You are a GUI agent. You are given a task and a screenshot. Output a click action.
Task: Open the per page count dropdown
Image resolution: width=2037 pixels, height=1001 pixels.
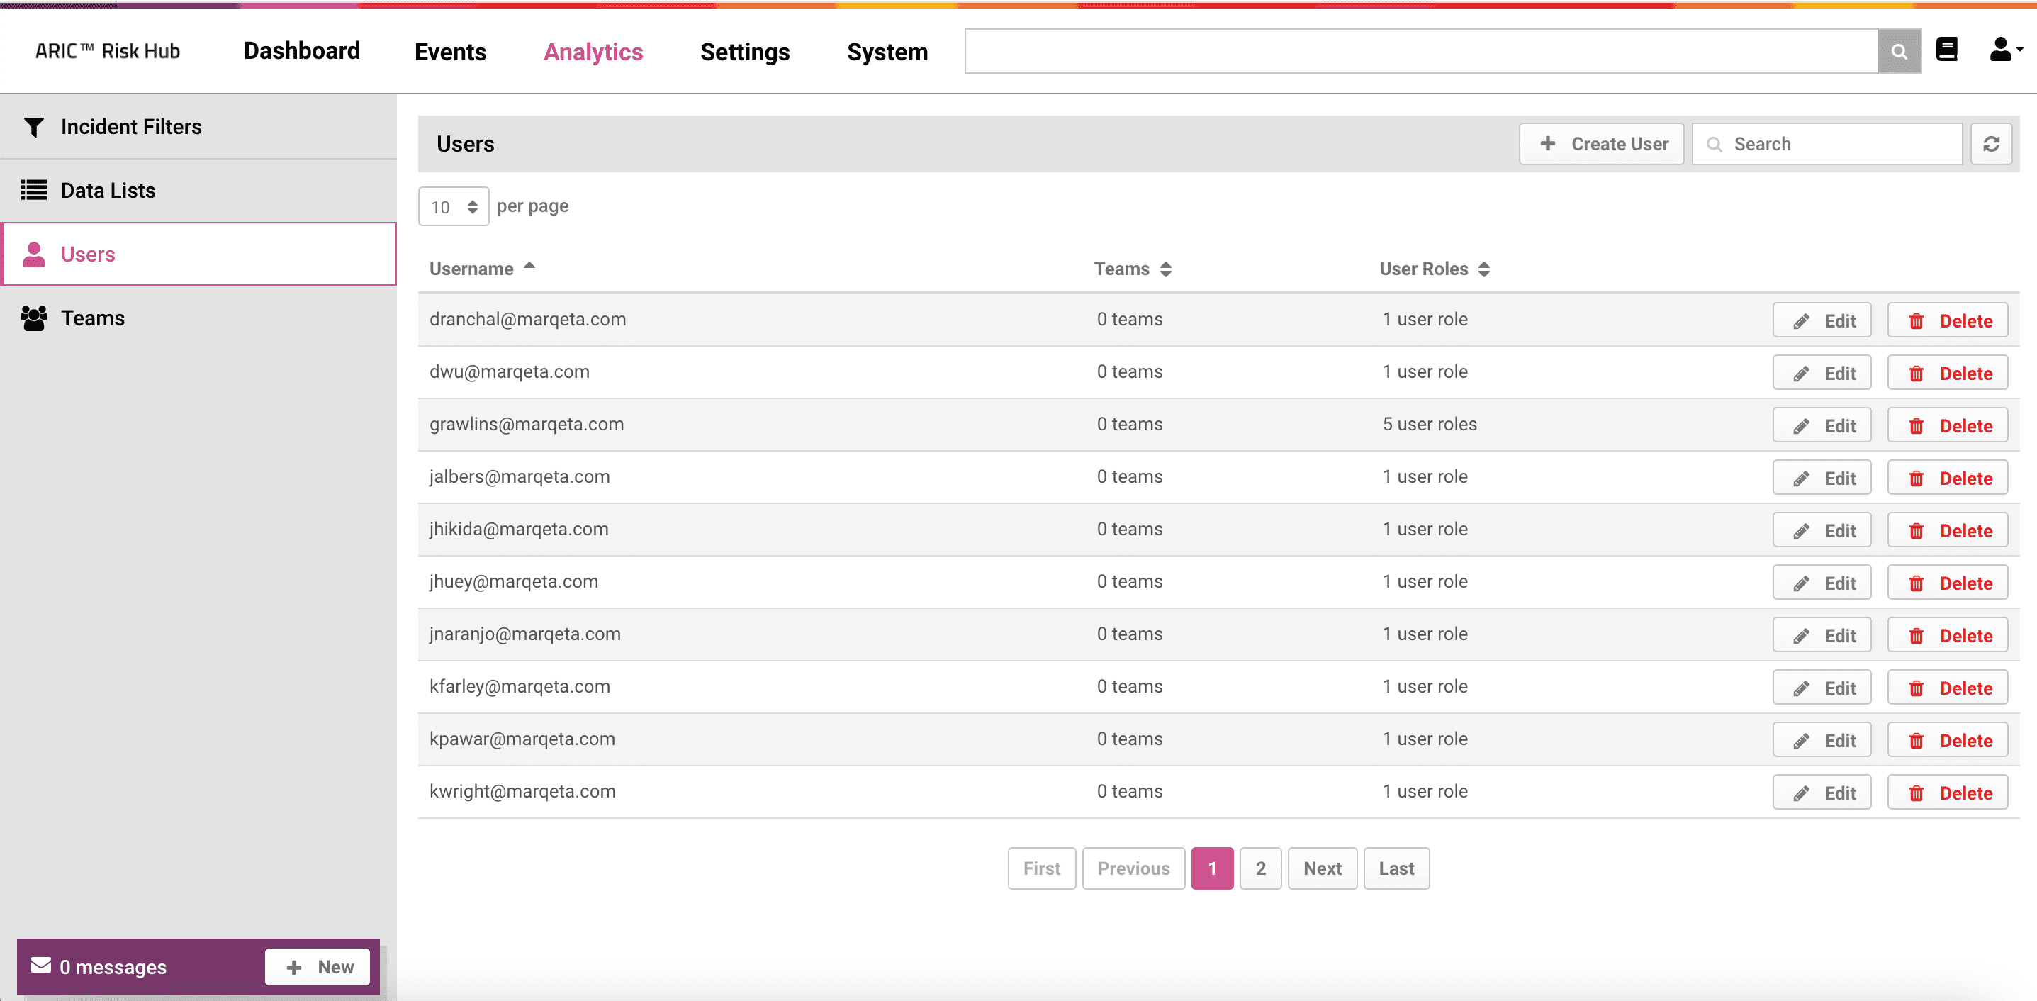point(453,206)
